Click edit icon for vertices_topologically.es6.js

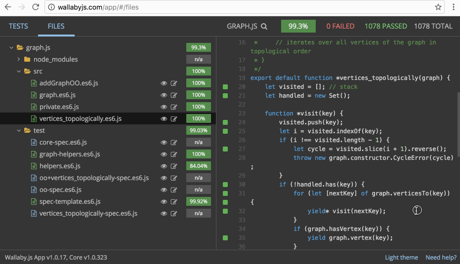coord(174,118)
